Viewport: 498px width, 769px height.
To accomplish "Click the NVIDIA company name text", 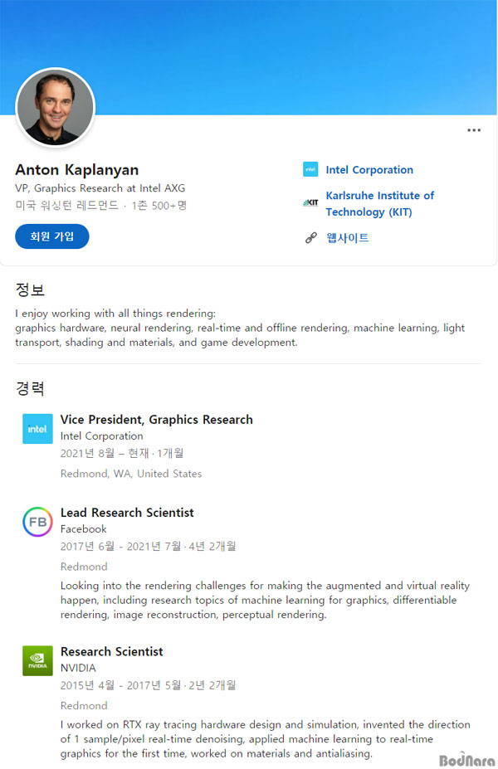I will click(x=78, y=668).
